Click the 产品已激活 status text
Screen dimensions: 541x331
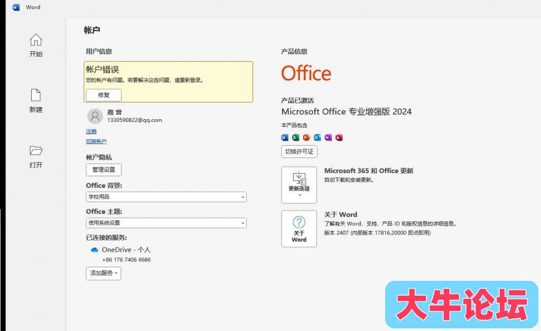(297, 100)
